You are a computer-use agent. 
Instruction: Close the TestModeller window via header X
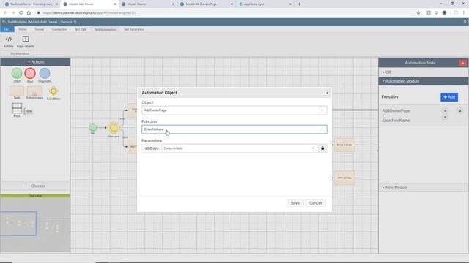(x=465, y=22)
